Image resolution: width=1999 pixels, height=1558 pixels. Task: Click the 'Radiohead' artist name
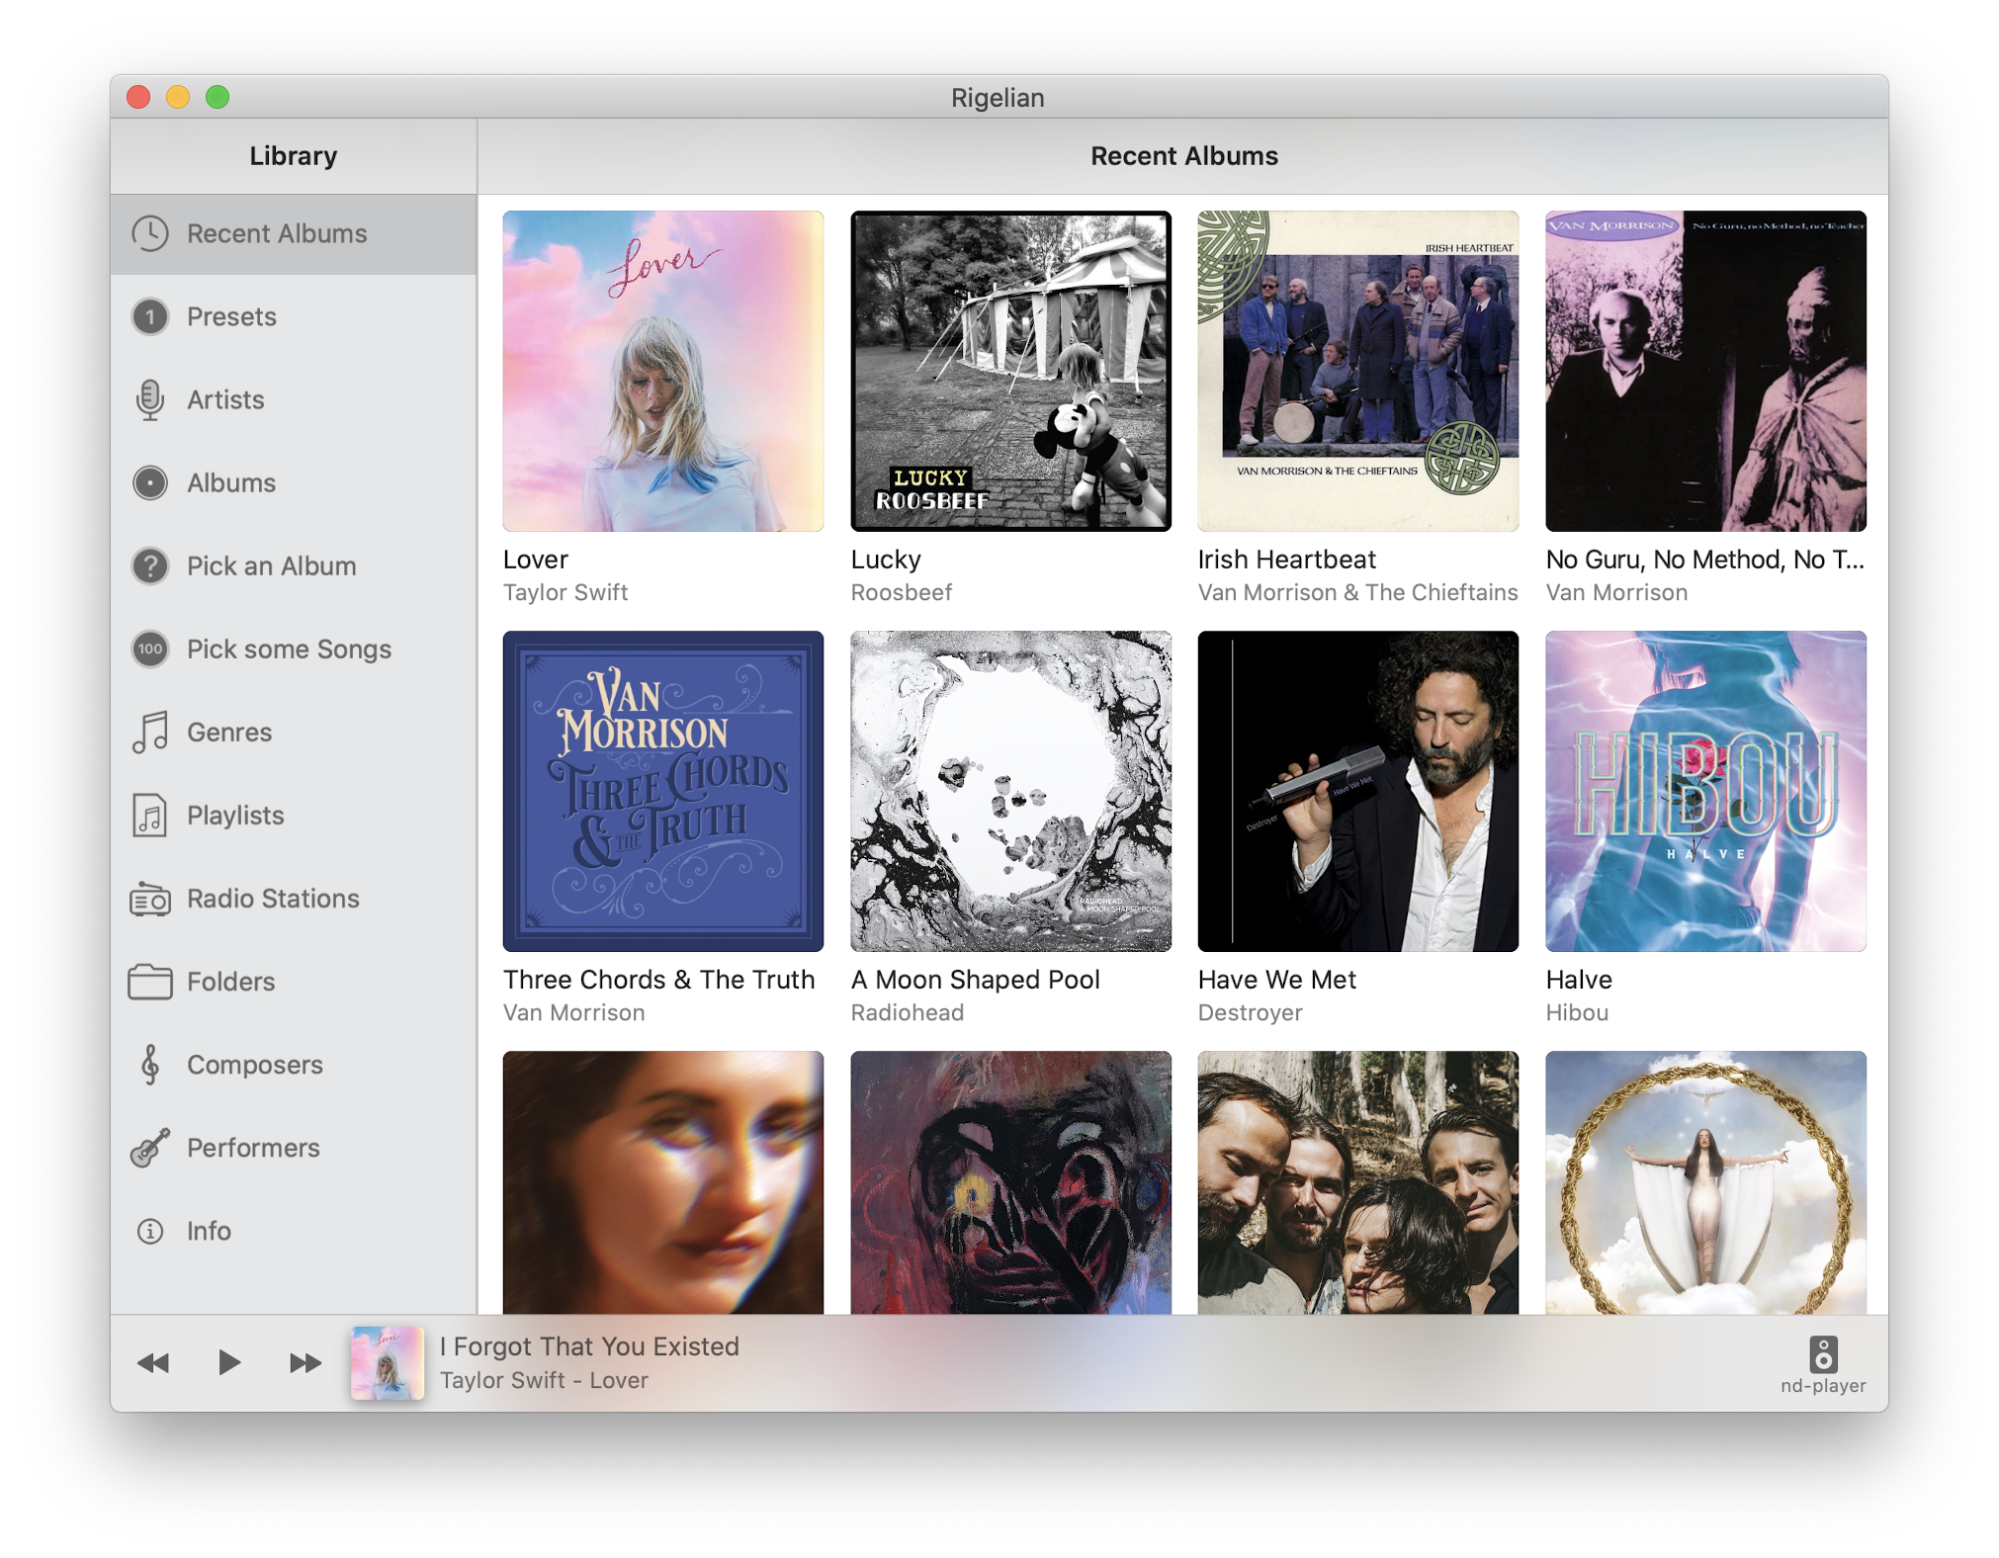[x=908, y=1012]
